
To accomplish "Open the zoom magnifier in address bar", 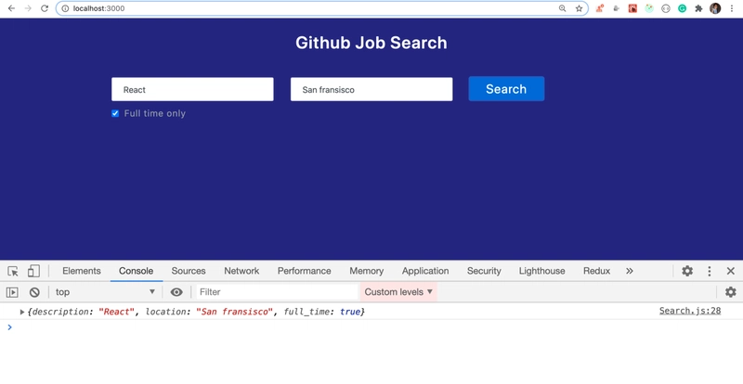I will pos(562,8).
